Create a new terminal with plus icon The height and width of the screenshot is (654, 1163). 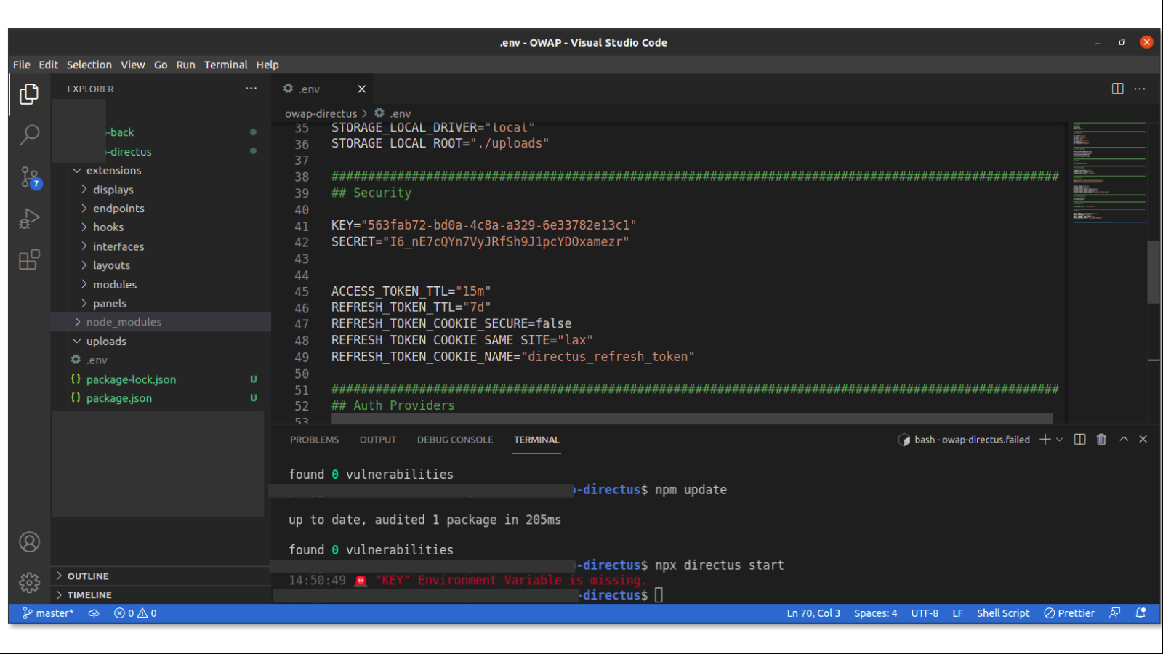click(1045, 440)
